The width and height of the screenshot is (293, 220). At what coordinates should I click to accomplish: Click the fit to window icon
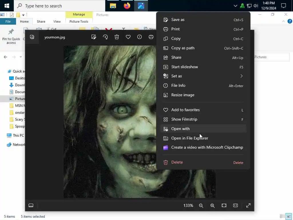pyautogui.click(x=224, y=206)
